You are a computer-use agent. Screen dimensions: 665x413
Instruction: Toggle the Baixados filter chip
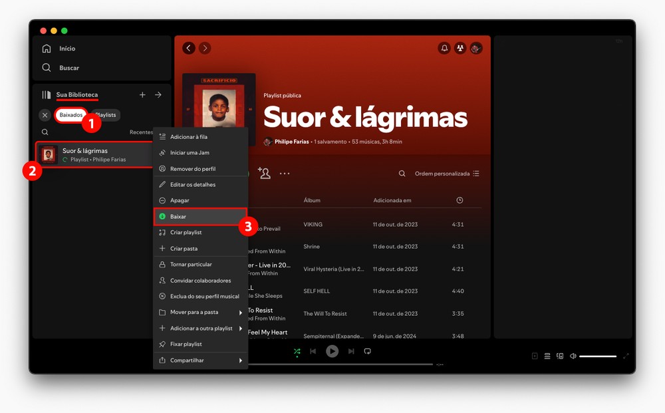click(71, 115)
